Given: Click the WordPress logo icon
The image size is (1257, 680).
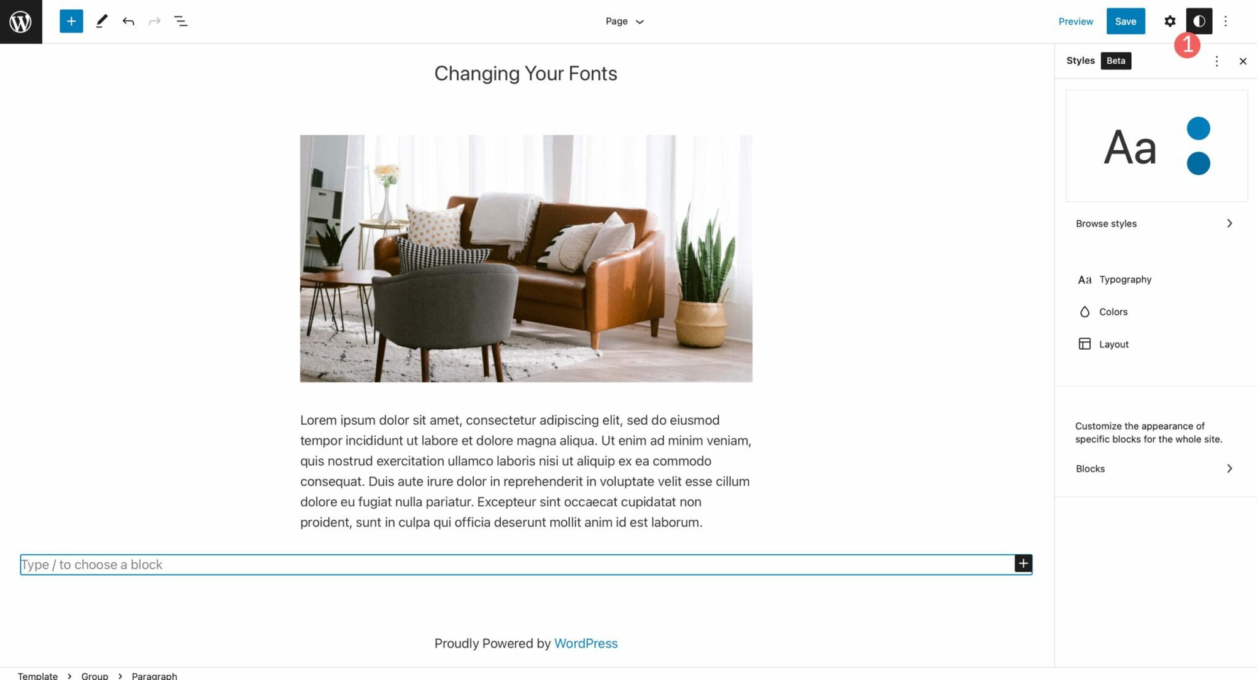Looking at the screenshot, I should (21, 21).
